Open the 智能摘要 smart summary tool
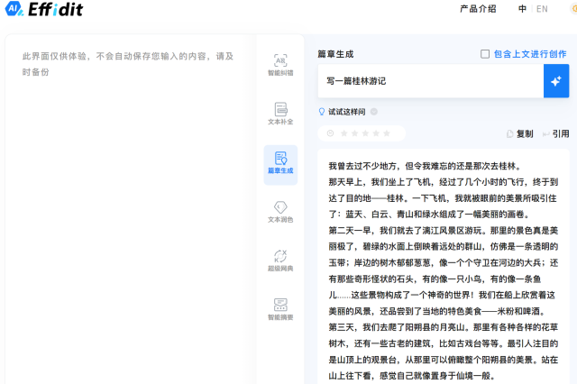 pos(279,309)
